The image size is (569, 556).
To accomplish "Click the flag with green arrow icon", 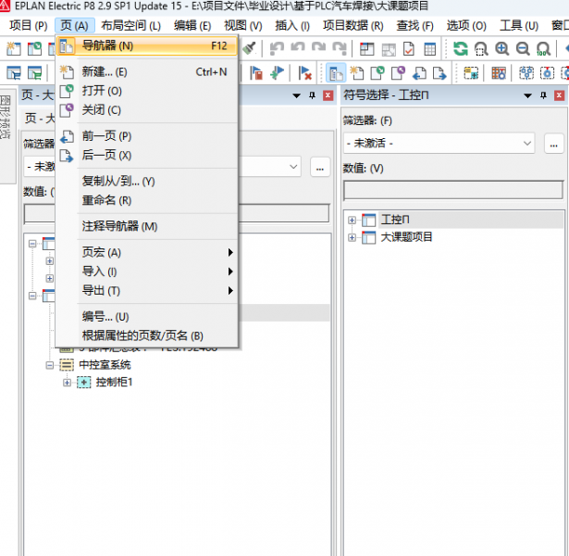I will point(277,73).
